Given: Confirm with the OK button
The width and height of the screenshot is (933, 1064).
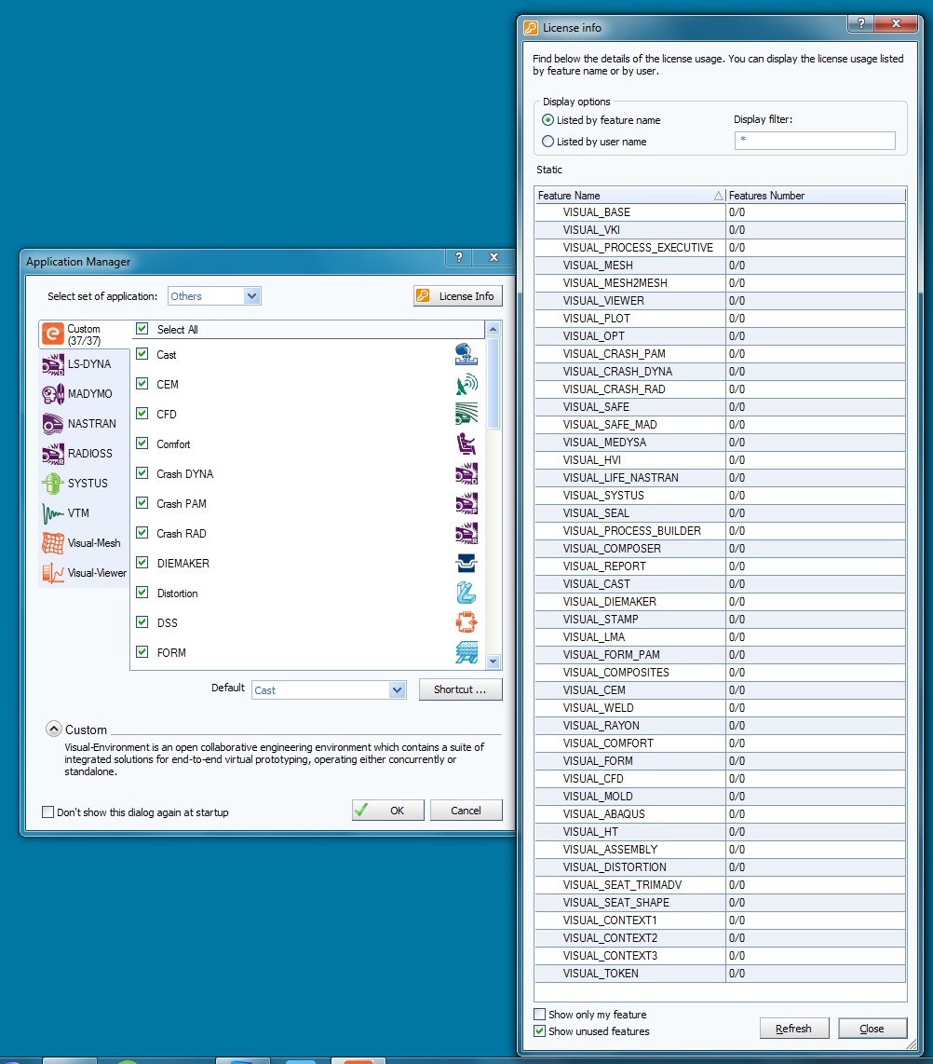Looking at the screenshot, I should (x=388, y=811).
